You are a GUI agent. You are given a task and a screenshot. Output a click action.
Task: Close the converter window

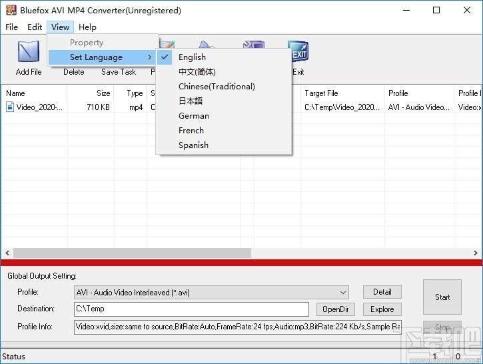(x=466, y=10)
